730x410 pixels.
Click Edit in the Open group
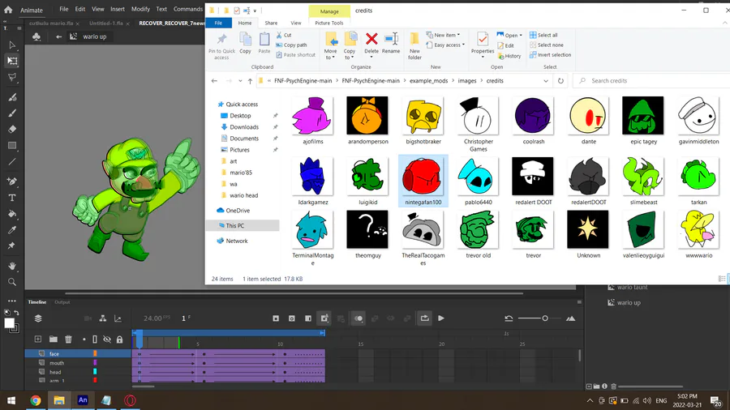[505, 45]
